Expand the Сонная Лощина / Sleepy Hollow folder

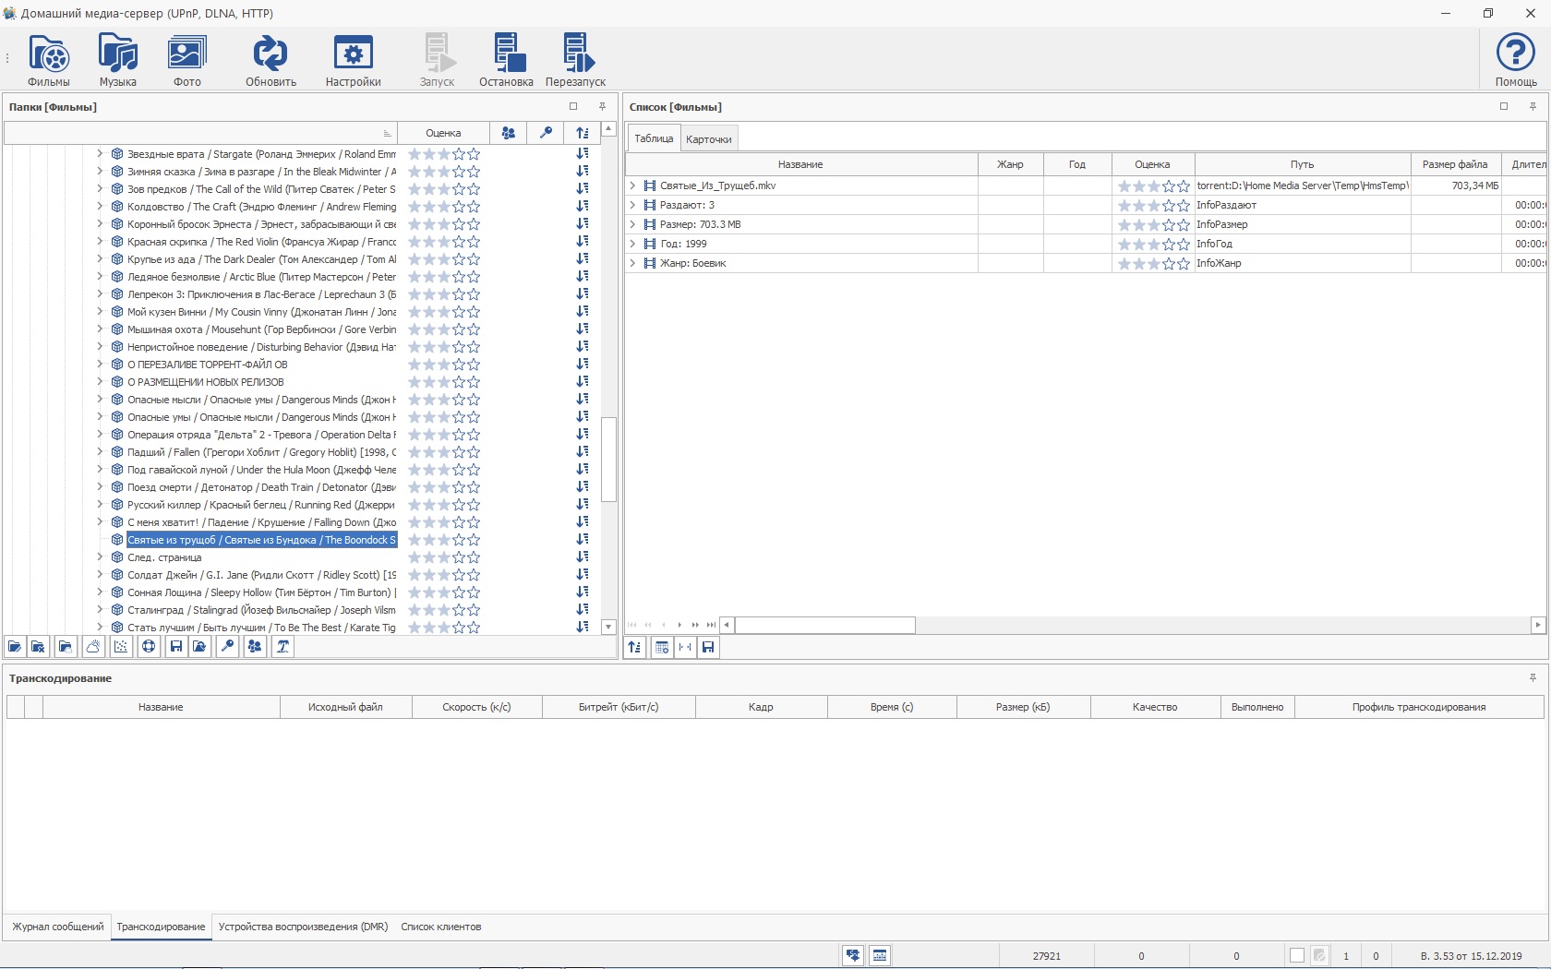tap(100, 592)
